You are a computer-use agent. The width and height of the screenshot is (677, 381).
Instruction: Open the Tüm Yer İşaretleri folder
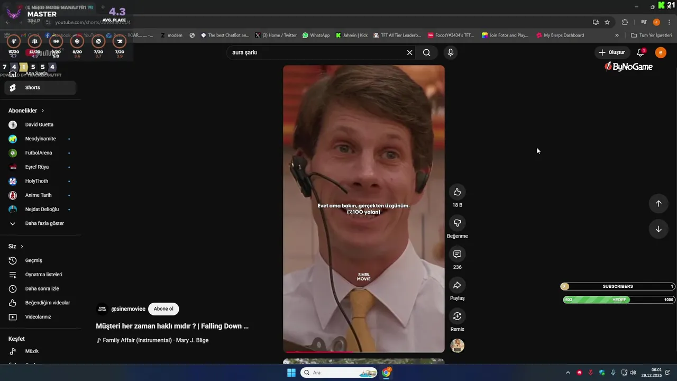click(x=652, y=35)
